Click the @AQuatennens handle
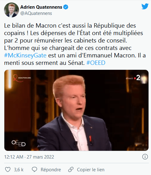 coord(36,13)
